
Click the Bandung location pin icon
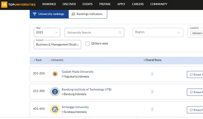click(x=62, y=94)
